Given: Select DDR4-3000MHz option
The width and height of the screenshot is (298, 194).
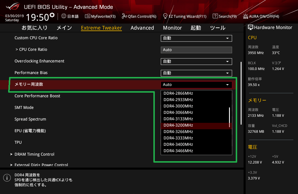Looking at the screenshot, I should coord(196,106).
